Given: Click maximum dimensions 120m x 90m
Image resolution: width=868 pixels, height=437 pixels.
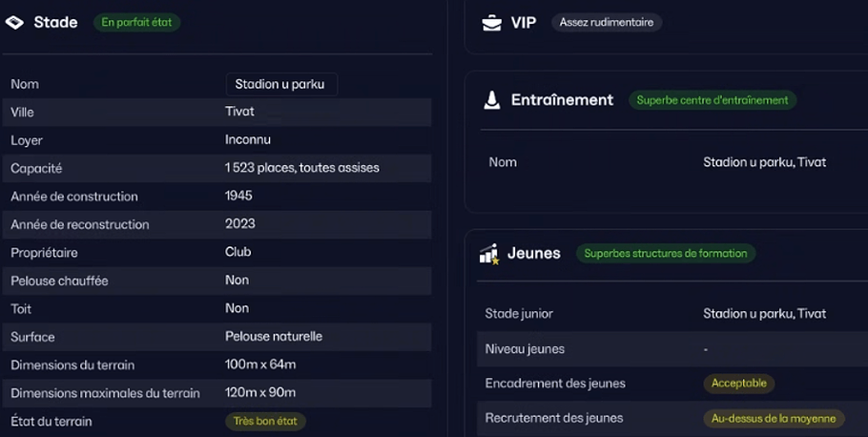Looking at the screenshot, I should click(260, 393).
